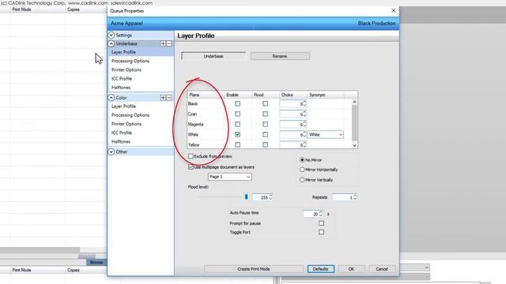Image resolution: width=506 pixels, height=284 pixels.
Task: Add layer with Underbase plus icon
Action: coord(164,43)
